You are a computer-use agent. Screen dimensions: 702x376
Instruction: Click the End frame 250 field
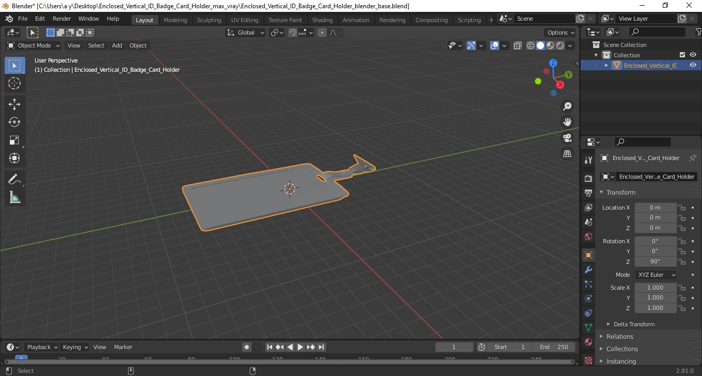[554, 347]
